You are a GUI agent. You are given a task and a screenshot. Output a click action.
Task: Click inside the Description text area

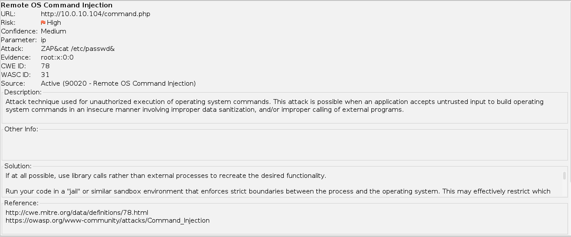point(275,106)
